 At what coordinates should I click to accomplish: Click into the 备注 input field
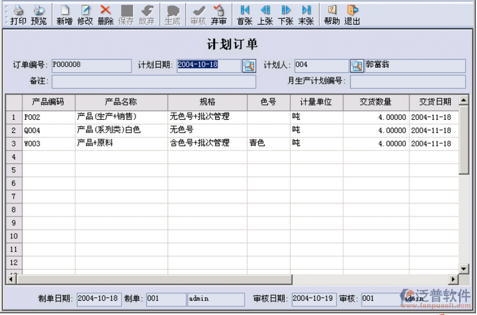(153, 81)
